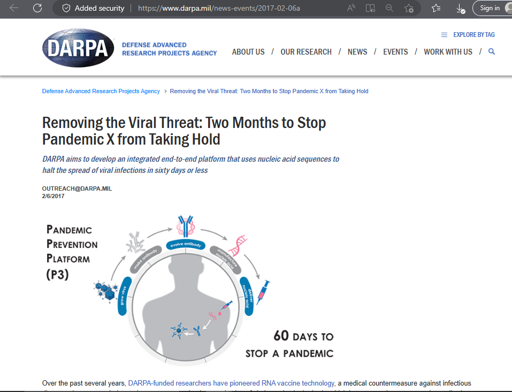Open the Events menu item

[x=395, y=52]
